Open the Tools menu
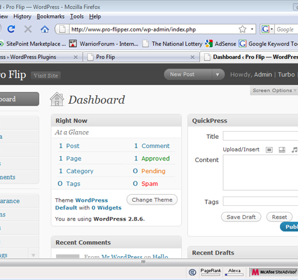The height and width of the screenshot is (280, 298). click(77, 16)
